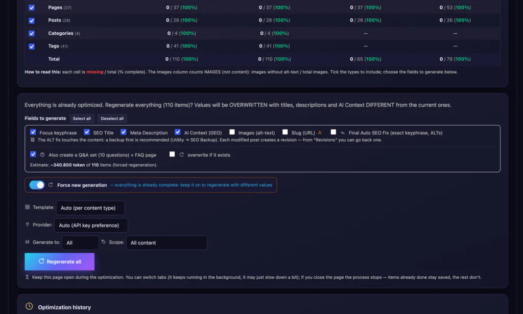Click the question mark icon beside Q&A set
Screen dimensions: 523x314
(x=42, y=154)
